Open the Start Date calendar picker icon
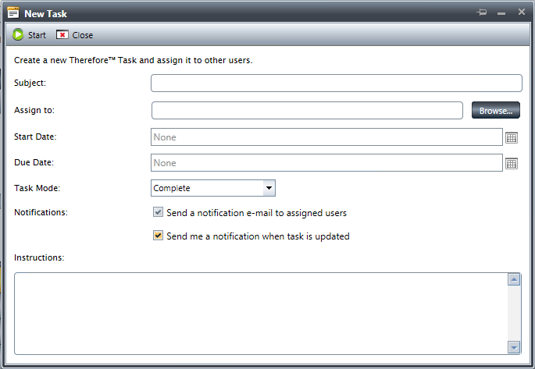Image resolution: width=535 pixels, height=369 pixels. point(512,137)
